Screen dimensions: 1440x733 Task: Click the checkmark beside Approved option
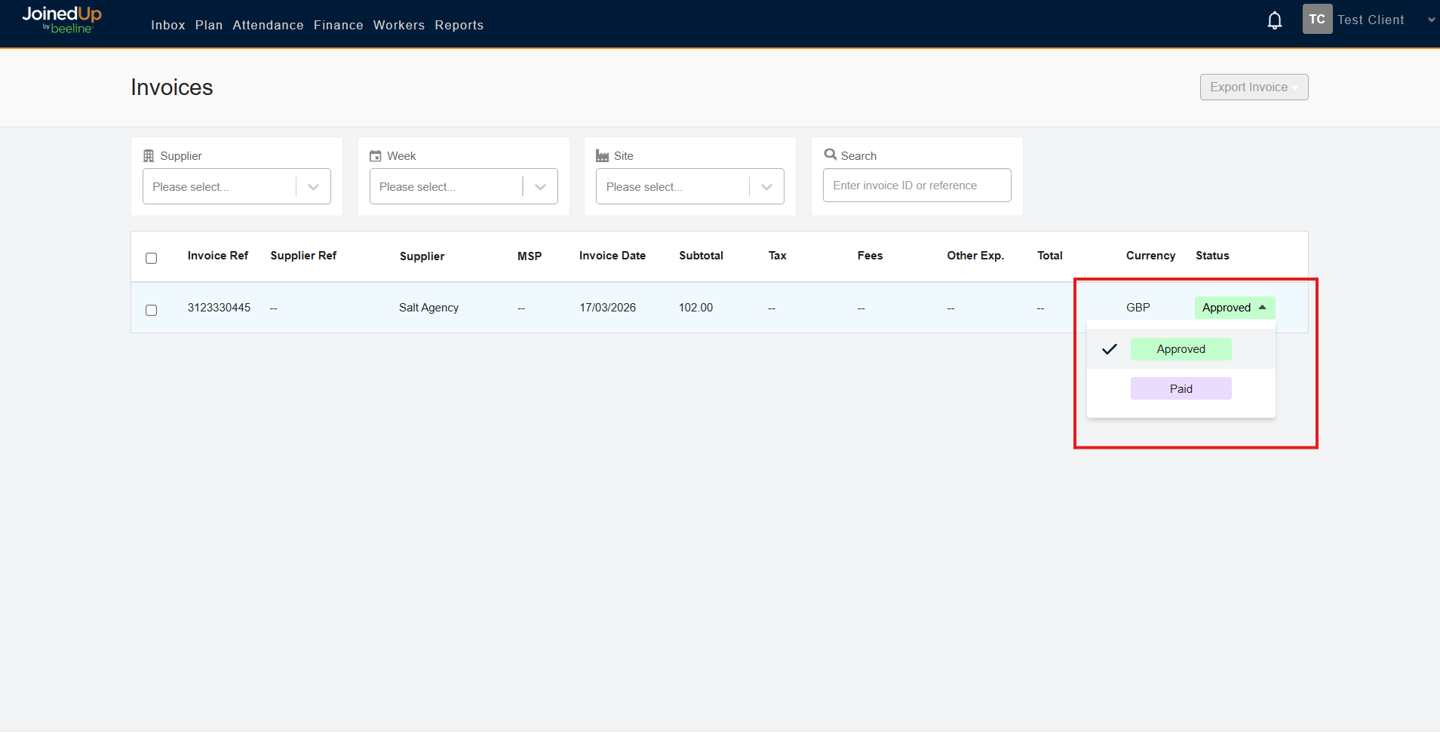[1109, 349]
